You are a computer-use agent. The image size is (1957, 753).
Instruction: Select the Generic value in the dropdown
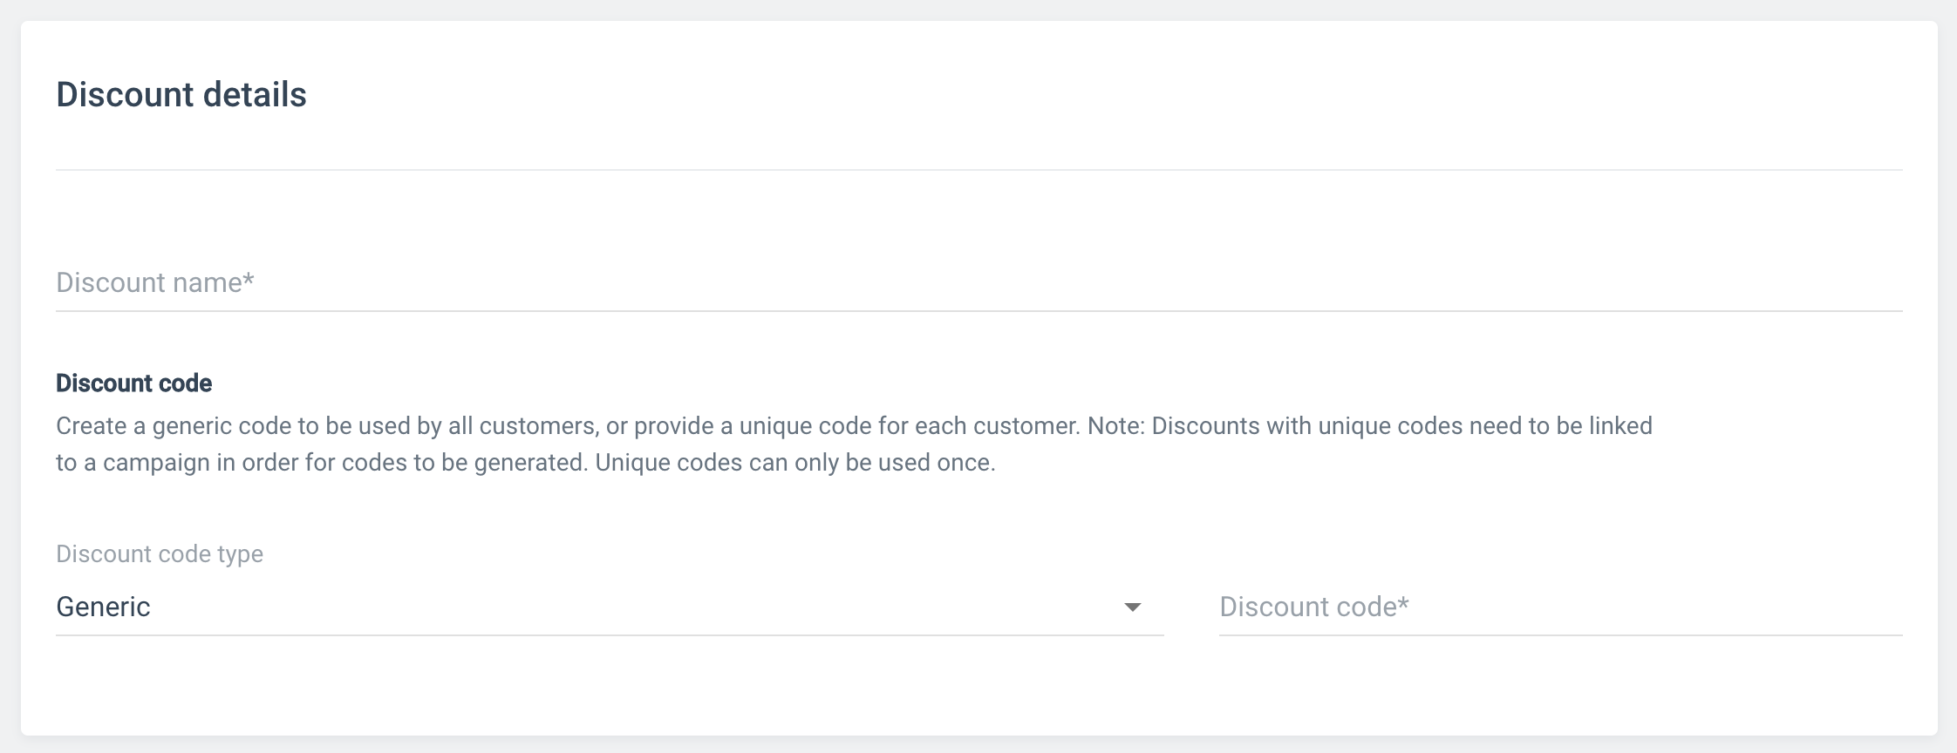click(104, 607)
